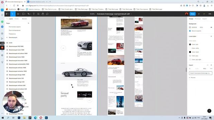Screen dimensions: 214x120
Task: Select the Hand tool
Action: point(43,14)
